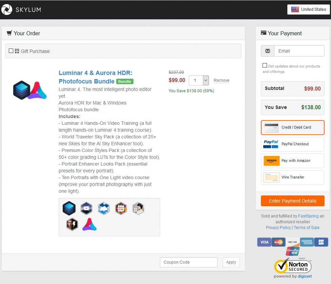Image resolution: width=331 pixels, height=284 pixels.
Task: Select Credit / Debit Card payment method
Action: [x=293, y=128]
